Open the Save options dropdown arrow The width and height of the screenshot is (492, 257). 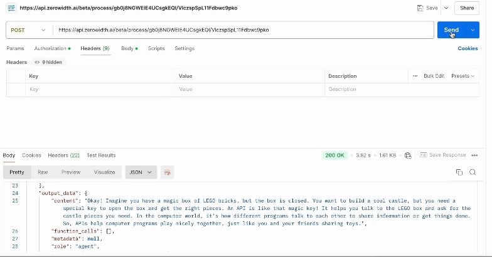[446, 8]
